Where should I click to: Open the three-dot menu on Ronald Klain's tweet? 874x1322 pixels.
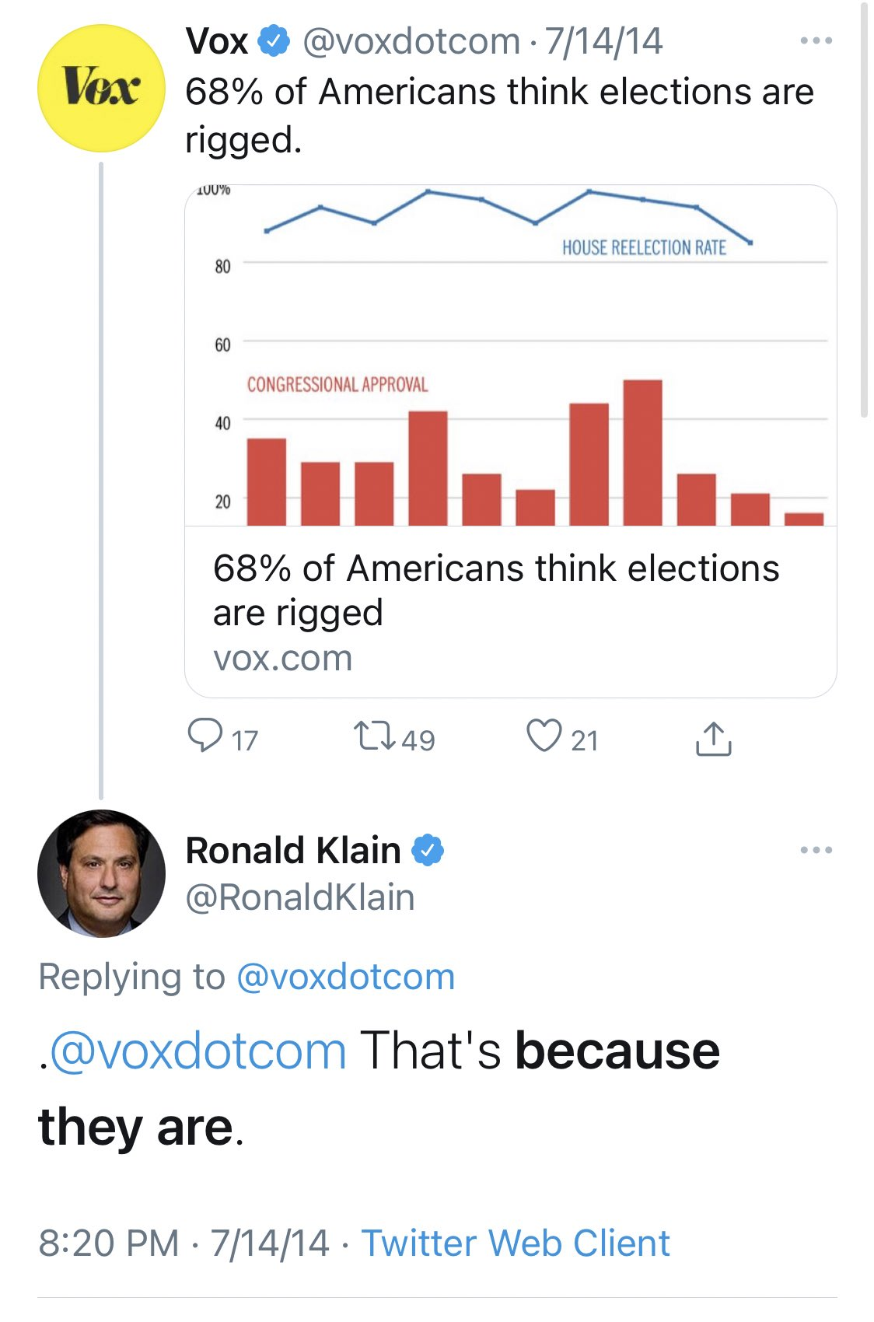[x=816, y=850]
